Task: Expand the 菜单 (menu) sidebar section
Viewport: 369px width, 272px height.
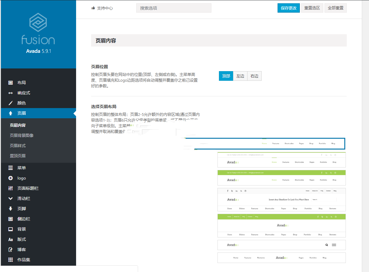Action: (21, 168)
